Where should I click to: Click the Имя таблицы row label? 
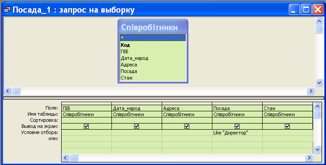point(43,114)
